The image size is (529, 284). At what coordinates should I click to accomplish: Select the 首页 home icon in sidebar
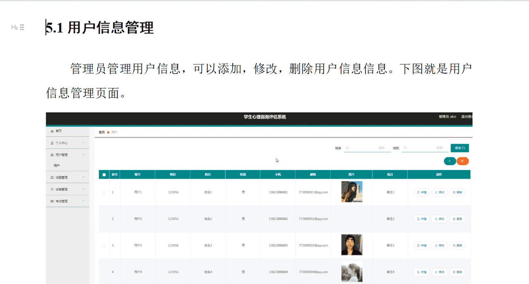[52, 132]
